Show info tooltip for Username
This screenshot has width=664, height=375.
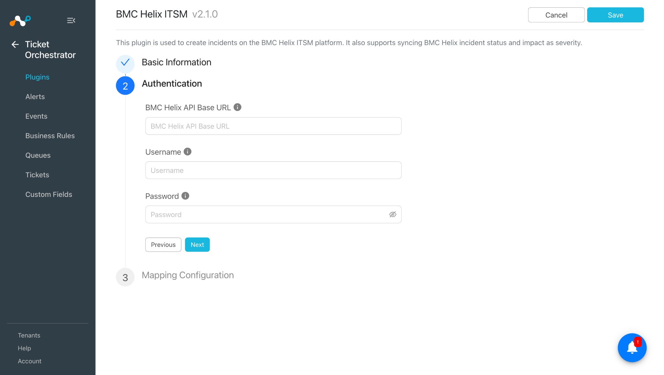187,151
